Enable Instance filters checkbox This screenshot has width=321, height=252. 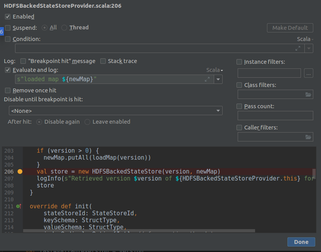tap(239, 62)
